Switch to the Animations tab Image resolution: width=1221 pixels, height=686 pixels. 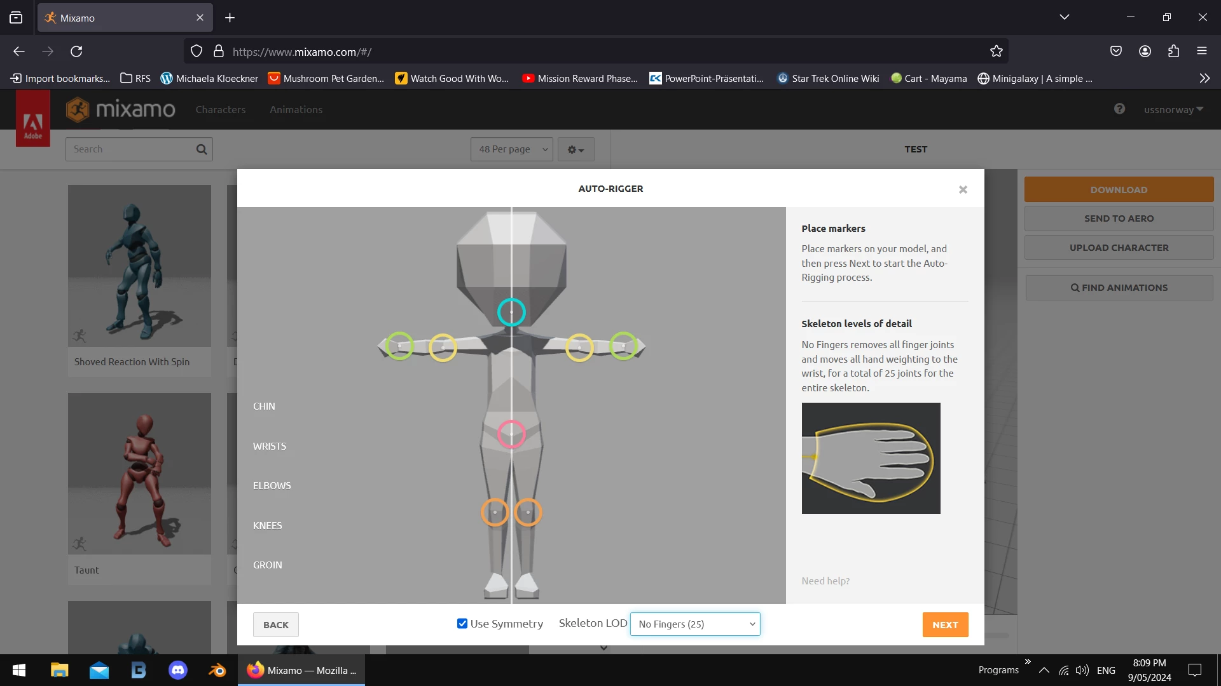click(296, 109)
